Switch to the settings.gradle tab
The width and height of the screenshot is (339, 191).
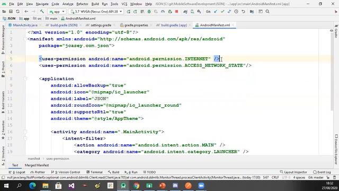(101, 25)
